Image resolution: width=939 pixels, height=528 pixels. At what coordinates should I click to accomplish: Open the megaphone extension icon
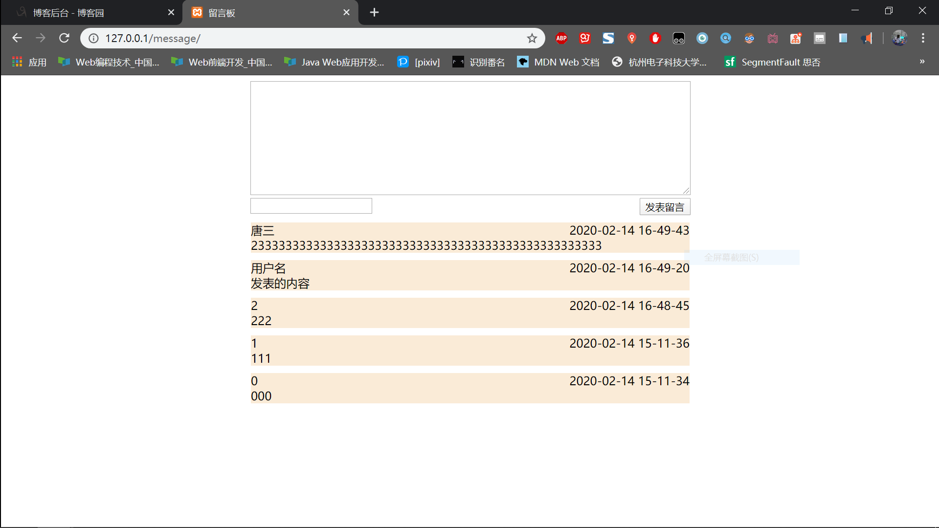(867, 38)
